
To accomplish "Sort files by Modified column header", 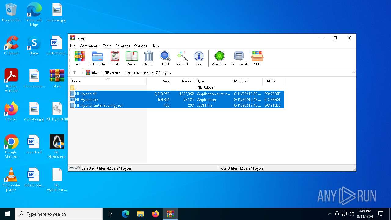I will [x=247, y=81].
